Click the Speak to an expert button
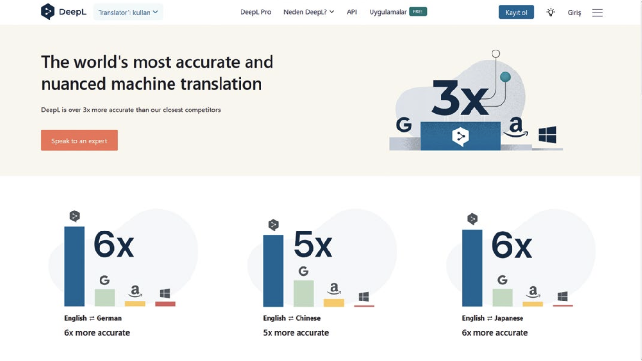 pos(79,140)
